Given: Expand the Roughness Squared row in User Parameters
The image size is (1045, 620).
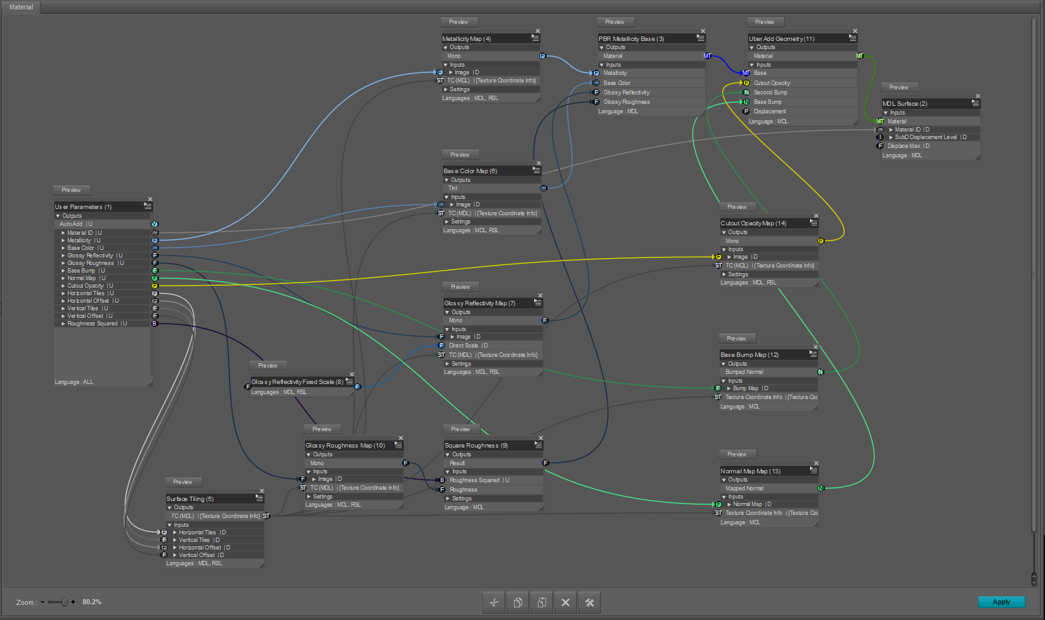Looking at the screenshot, I should [x=63, y=324].
